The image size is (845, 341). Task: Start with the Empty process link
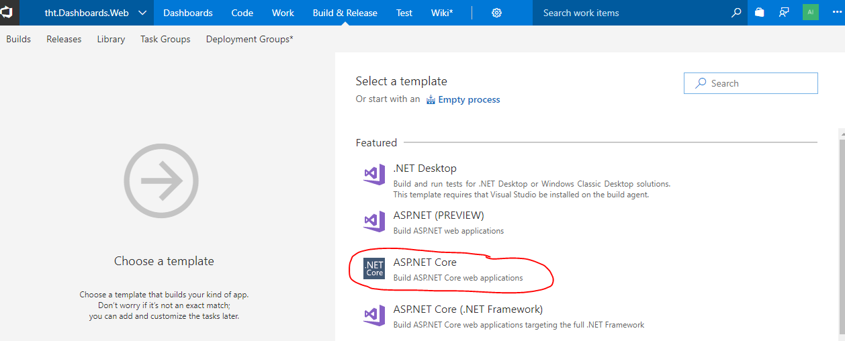point(469,99)
